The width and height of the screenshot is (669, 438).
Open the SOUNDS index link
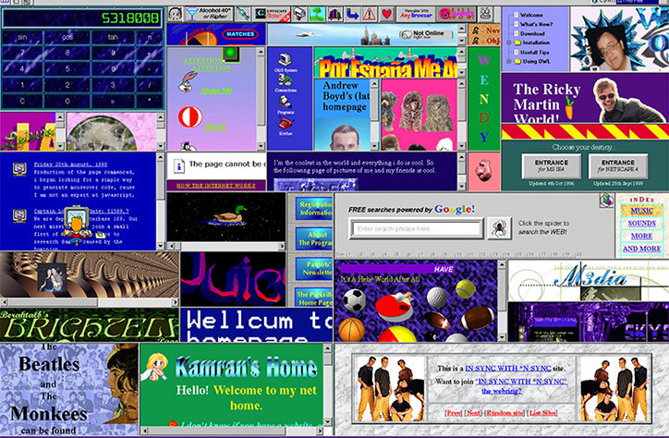641,223
